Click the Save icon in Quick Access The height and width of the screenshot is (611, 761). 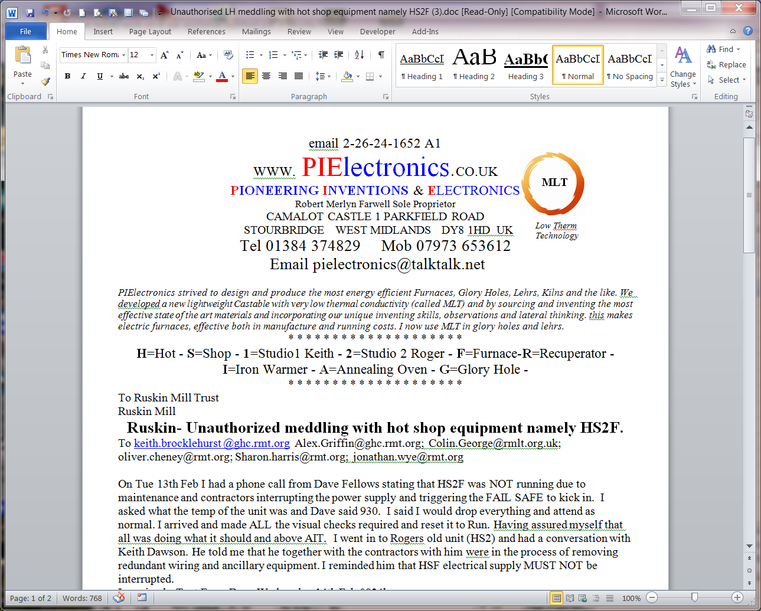click(30, 12)
